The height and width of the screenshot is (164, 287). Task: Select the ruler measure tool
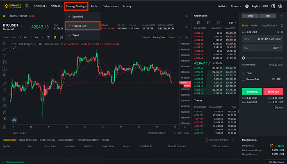coord(5,84)
